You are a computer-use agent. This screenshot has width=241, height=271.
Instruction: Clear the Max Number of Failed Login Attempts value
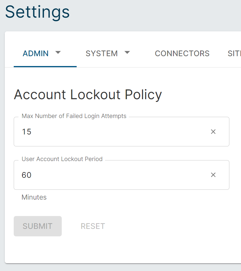point(213,132)
